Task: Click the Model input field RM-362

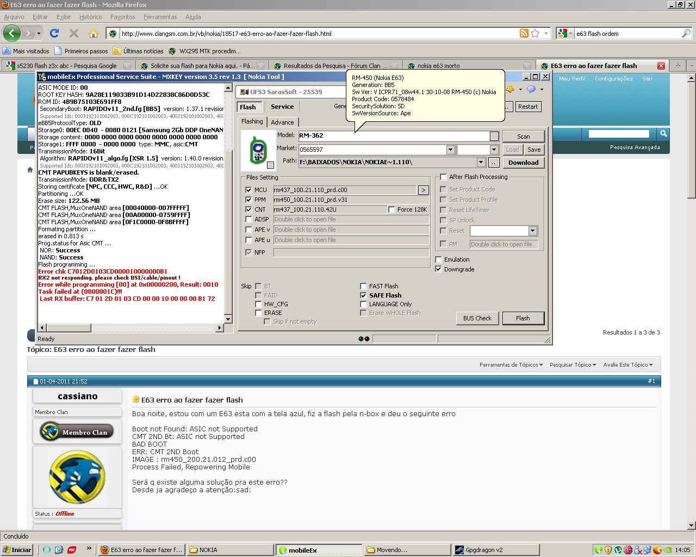Action: click(x=394, y=136)
